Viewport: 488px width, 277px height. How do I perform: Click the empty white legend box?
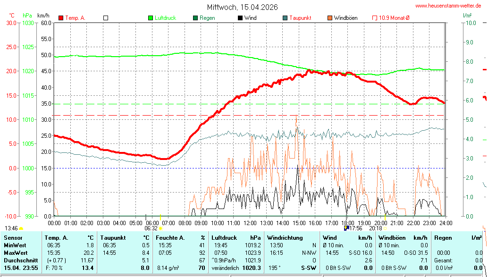pos(106,18)
